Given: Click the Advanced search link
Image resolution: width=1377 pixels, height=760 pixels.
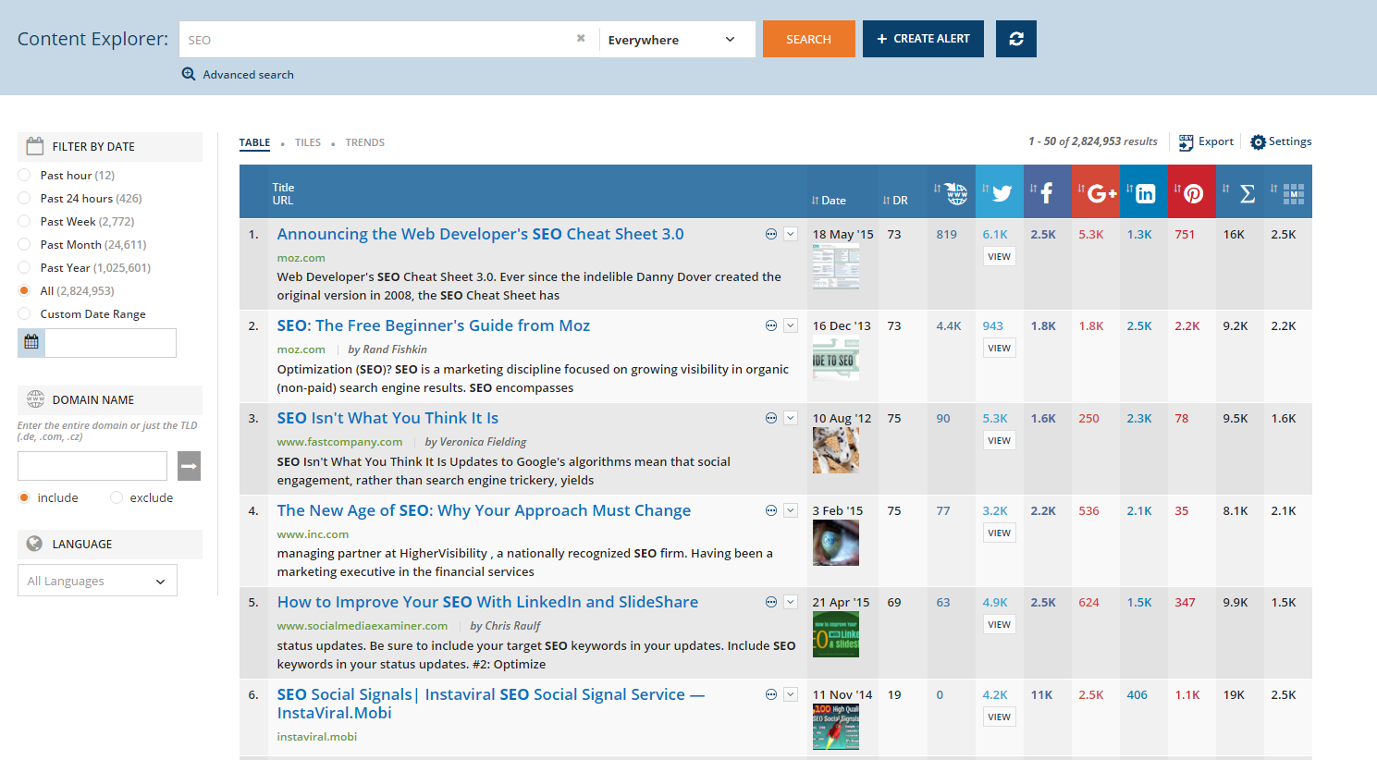Looking at the screenshot, I should click(248, 75).
